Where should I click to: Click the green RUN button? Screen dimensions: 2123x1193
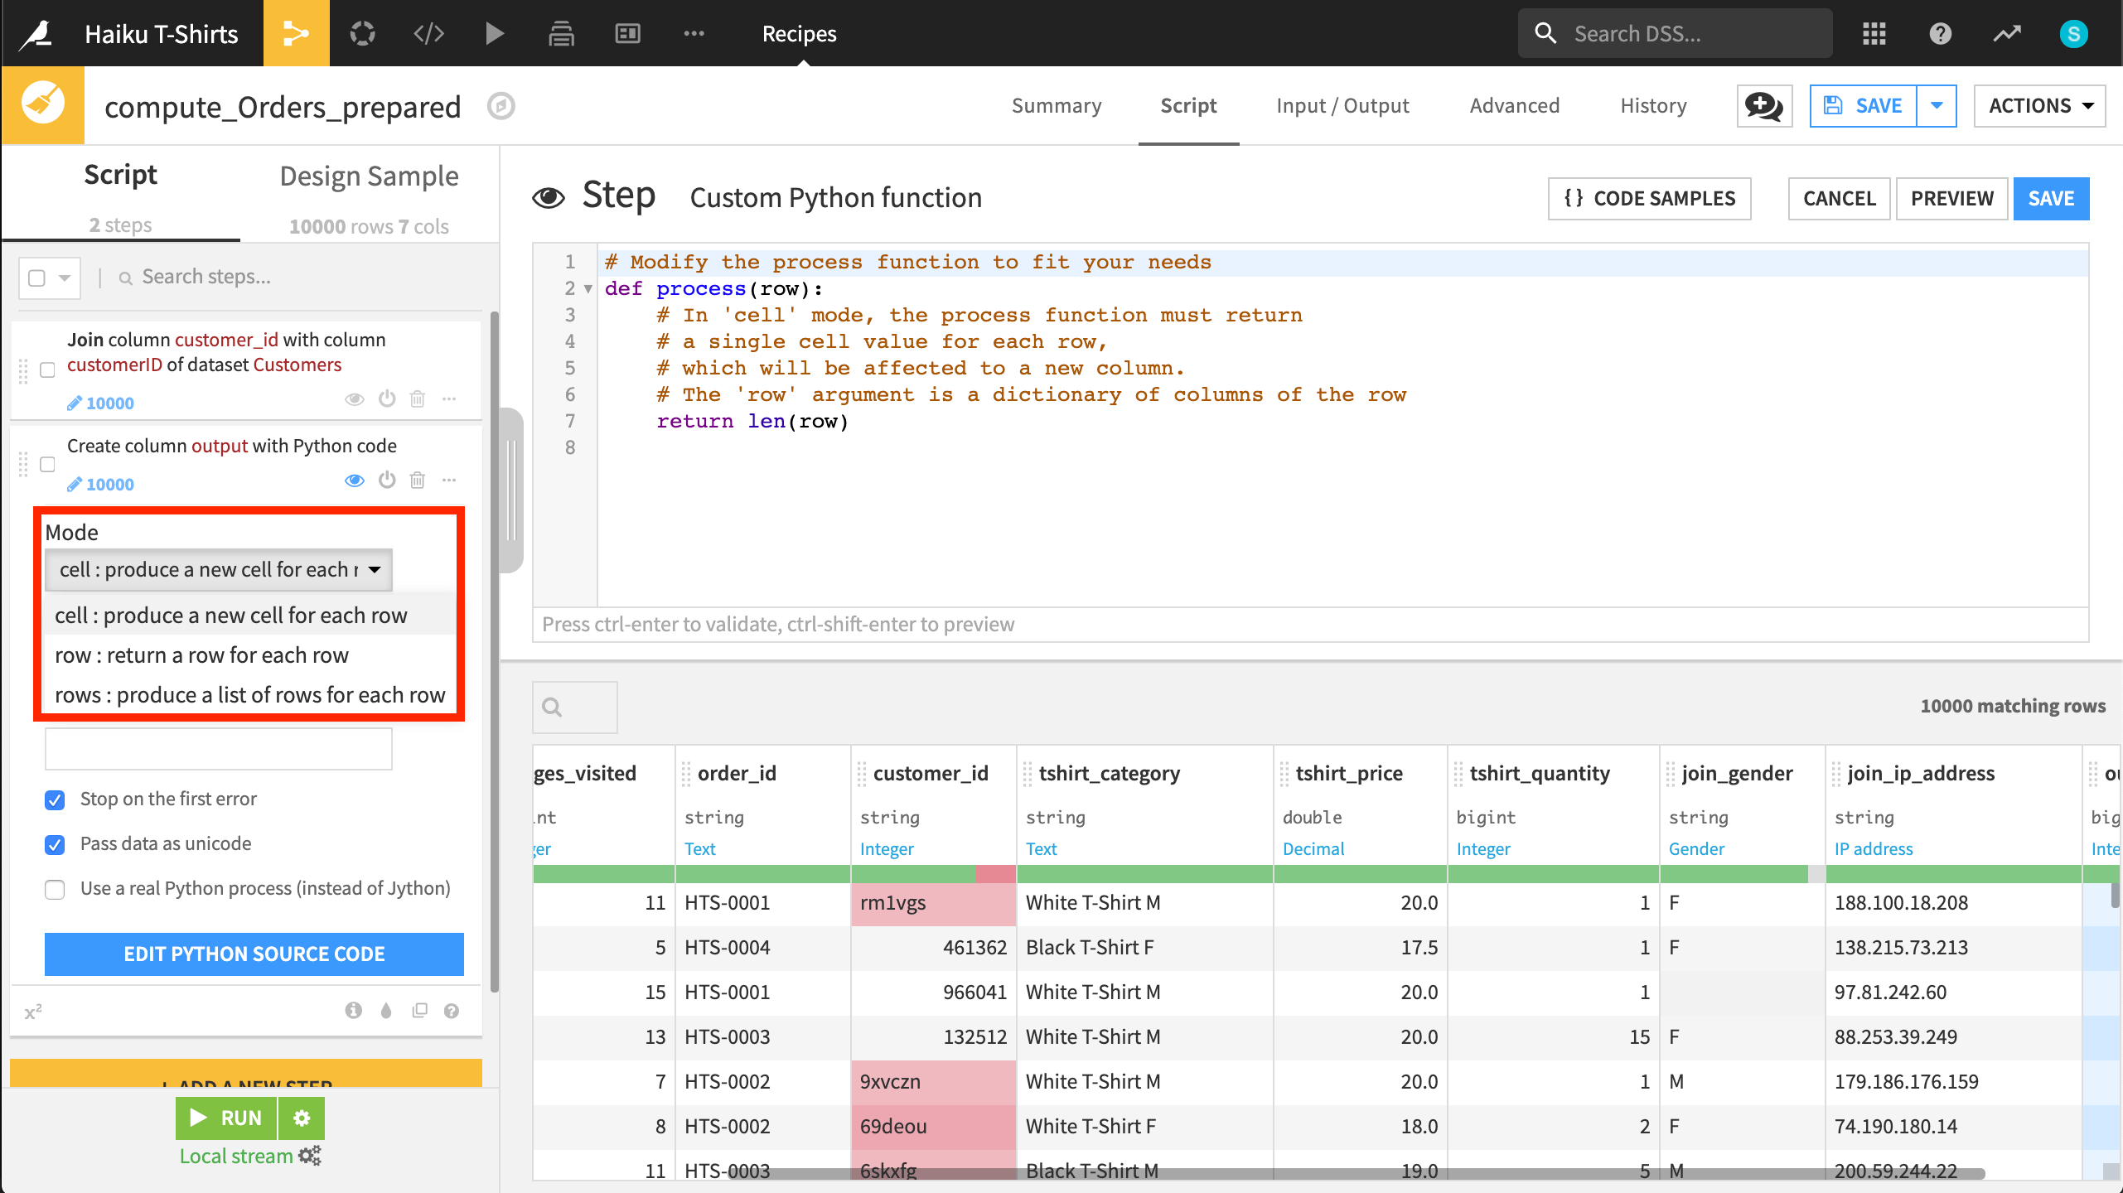click(x=226, y=1118)
